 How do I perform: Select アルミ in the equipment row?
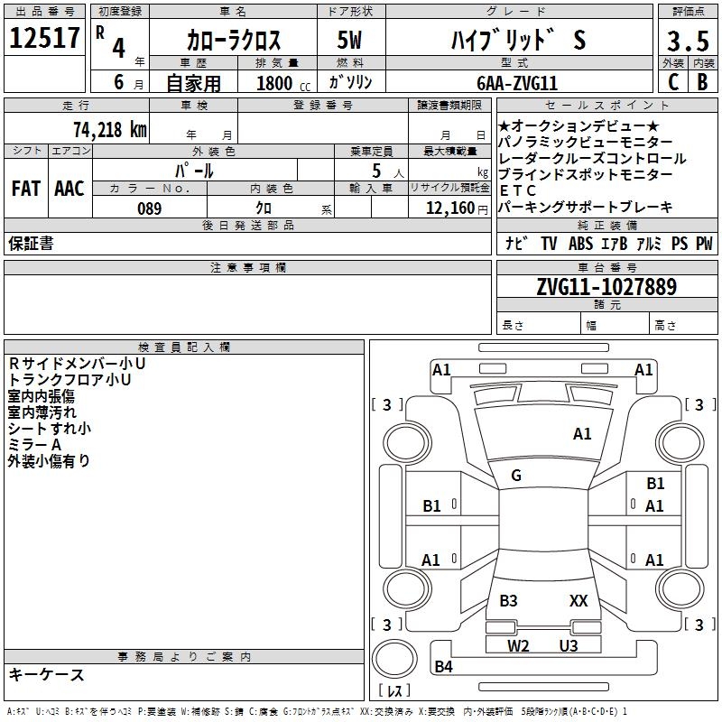coord(649,243)
